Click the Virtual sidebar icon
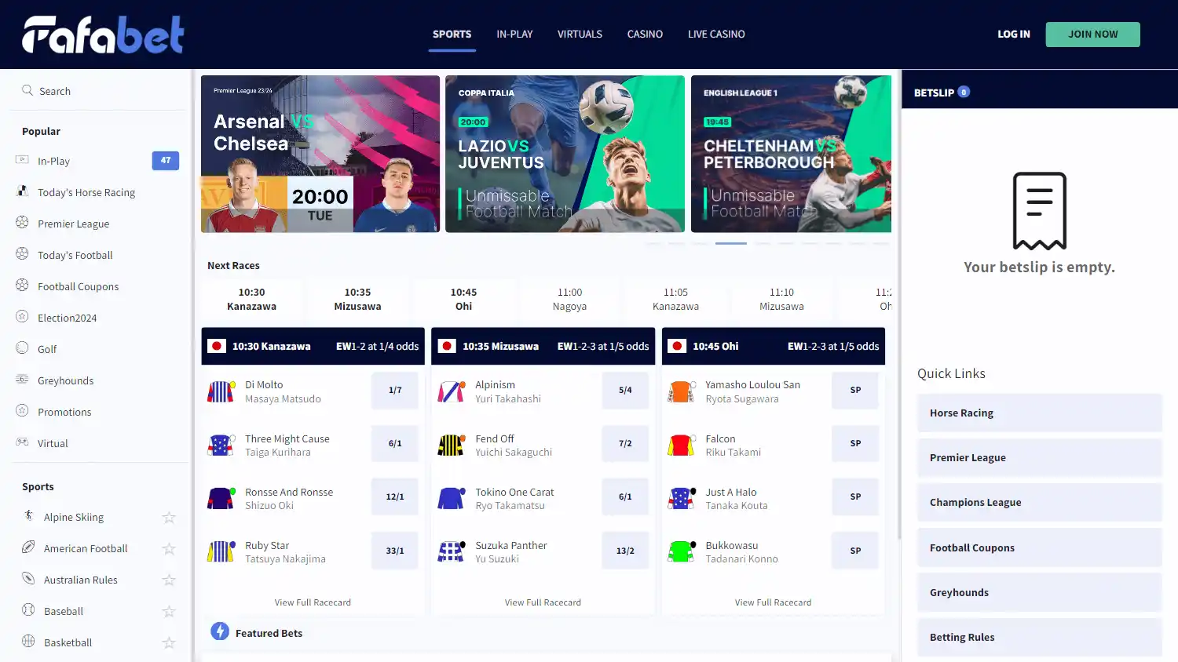Image resolution: width=1178 pixels, height=662 pixels. (22, 442)
